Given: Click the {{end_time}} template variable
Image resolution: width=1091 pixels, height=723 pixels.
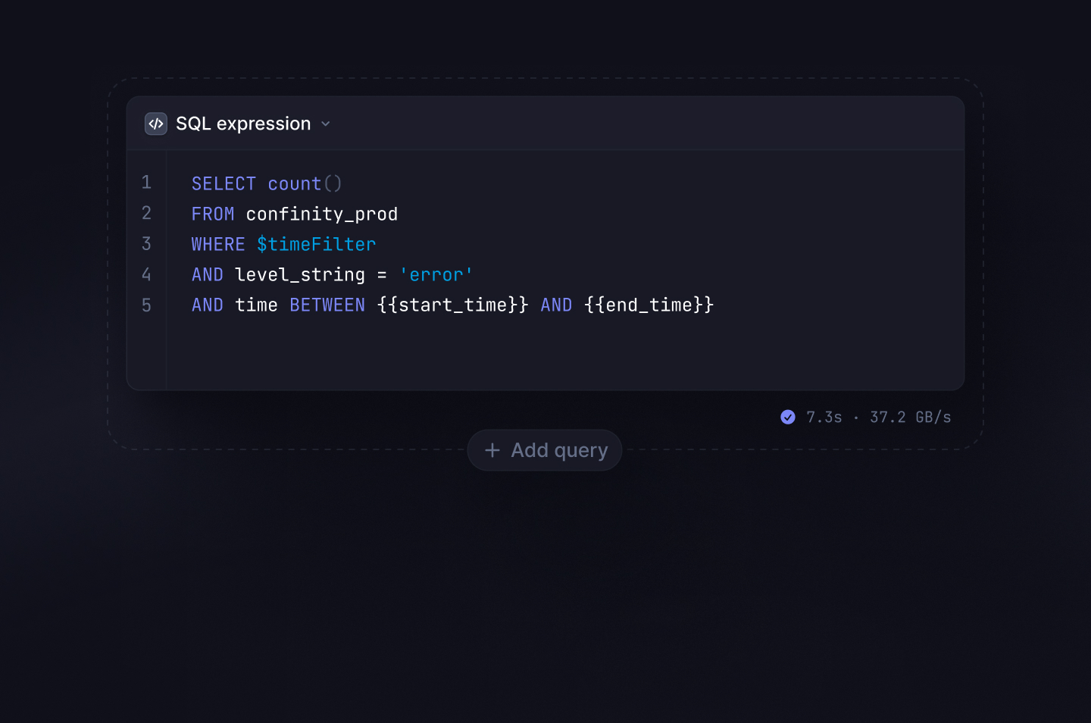Looking at the screenshot, I should (x=649, y=305).
